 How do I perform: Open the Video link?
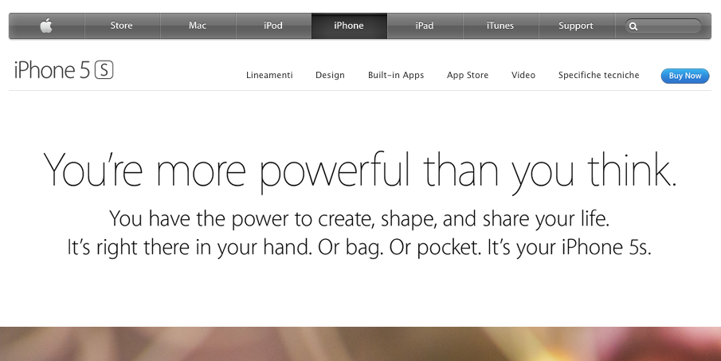523,75
